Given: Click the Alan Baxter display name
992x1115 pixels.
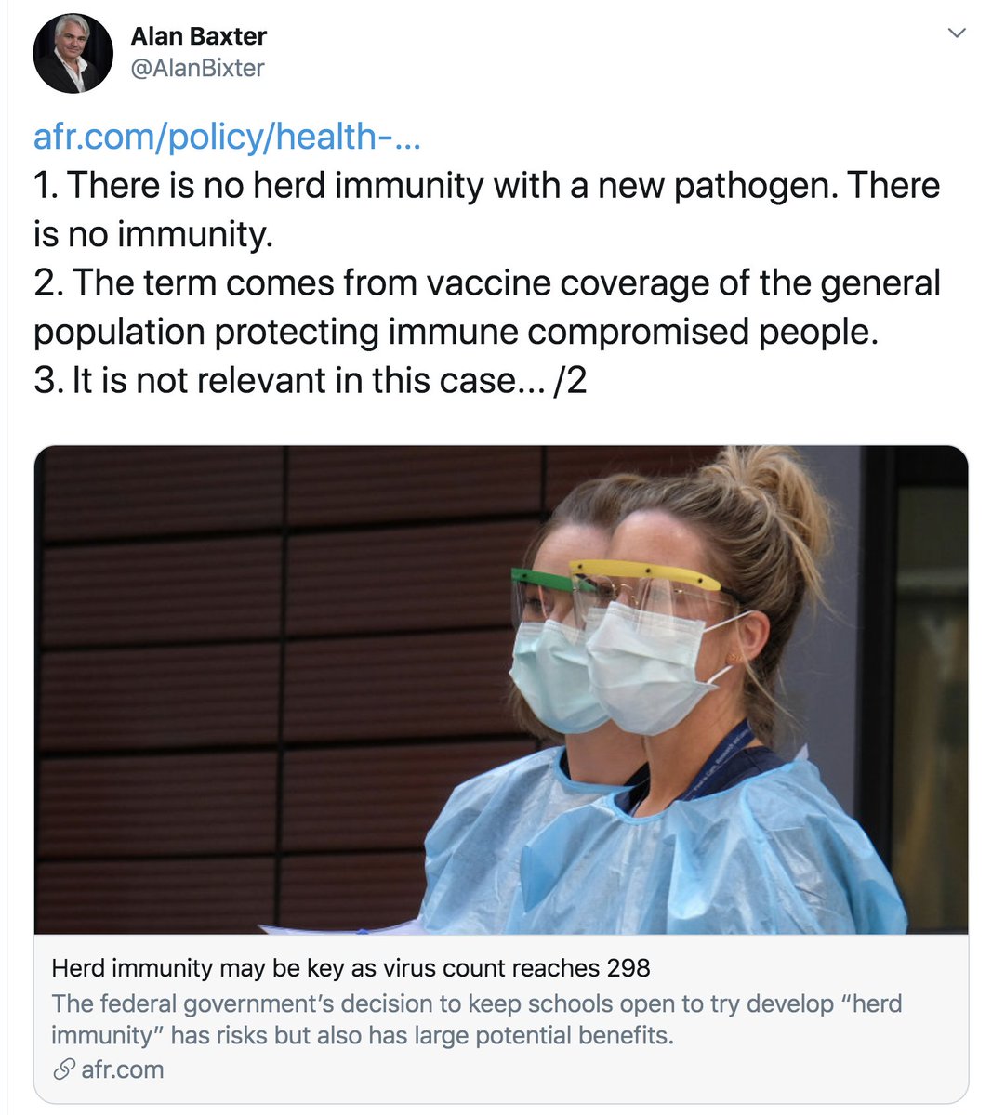Looking at the screenshot, I should point(198,36).
